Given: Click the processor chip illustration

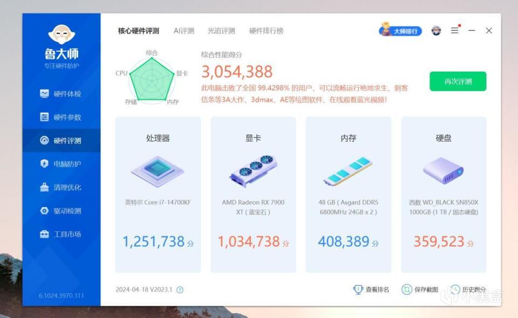Looking at the screenshot, I should pyautogui.click(x=158, y=171).
